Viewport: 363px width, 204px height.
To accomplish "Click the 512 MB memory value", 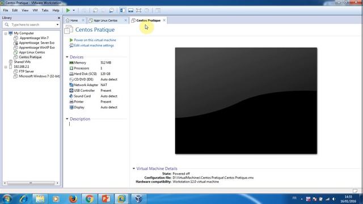I will tap(106, 63).
